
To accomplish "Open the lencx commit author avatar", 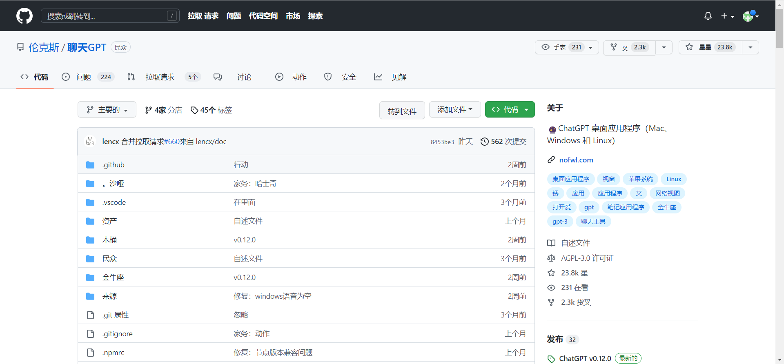I will coord(90,142).
